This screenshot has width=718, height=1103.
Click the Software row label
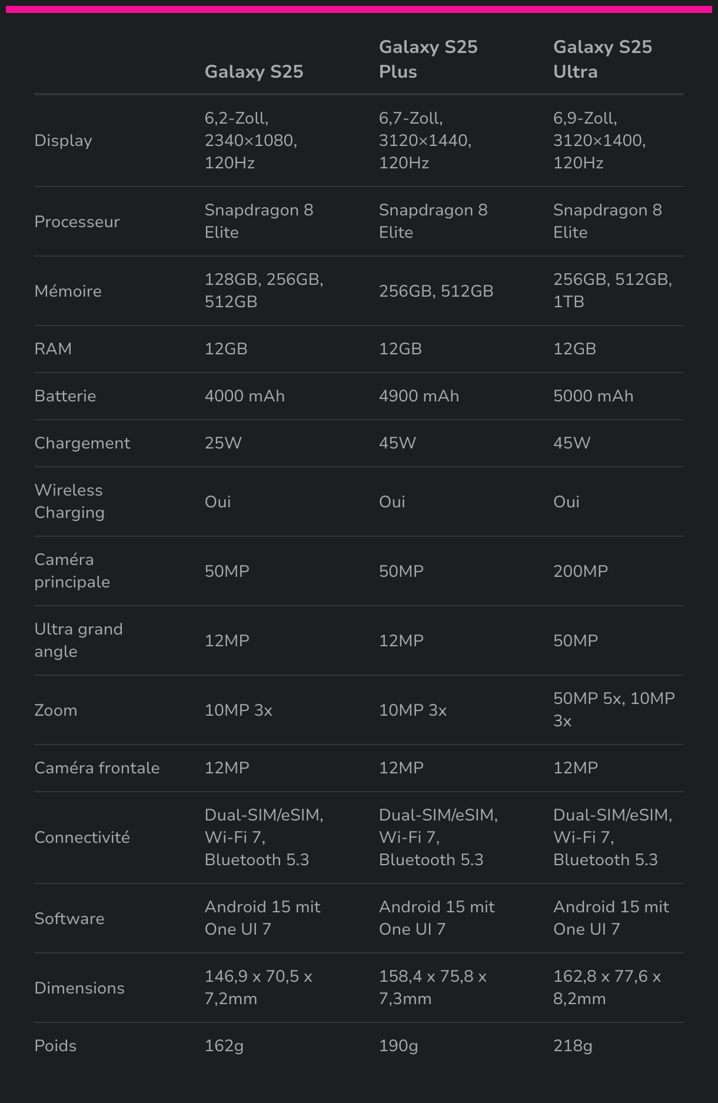pyautogui.click(x=69, y=919)
